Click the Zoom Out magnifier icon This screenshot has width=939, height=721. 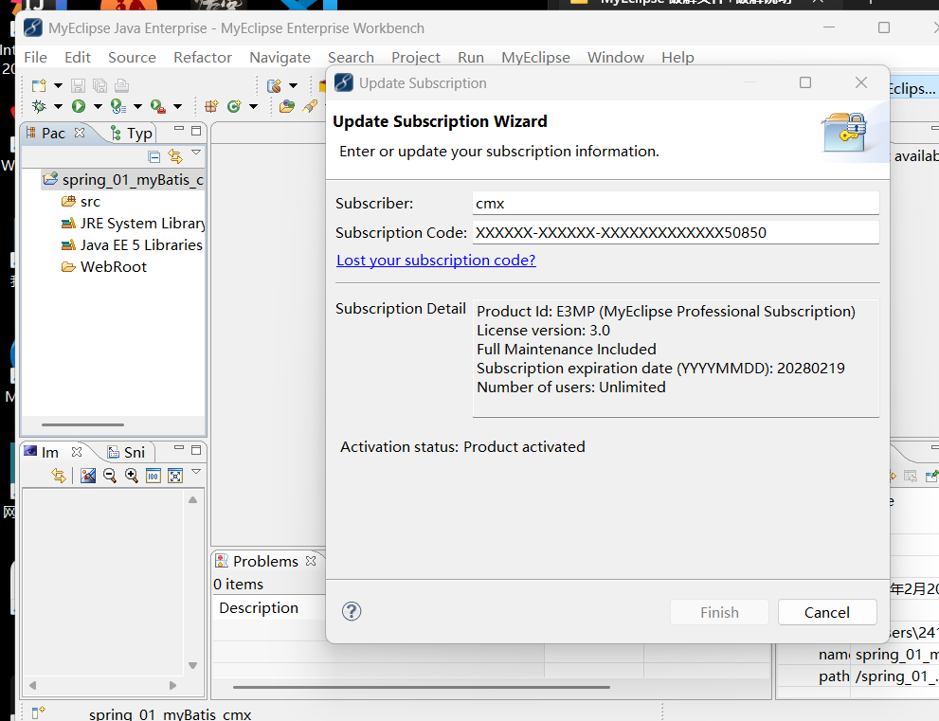point(110,476)
